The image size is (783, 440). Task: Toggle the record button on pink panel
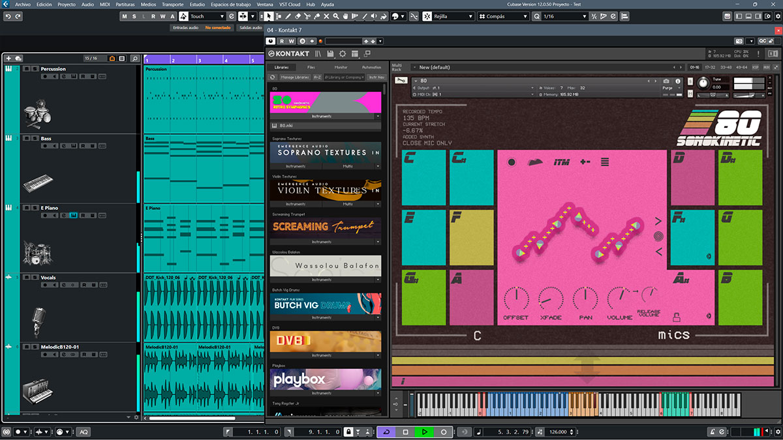coord(512,162)
